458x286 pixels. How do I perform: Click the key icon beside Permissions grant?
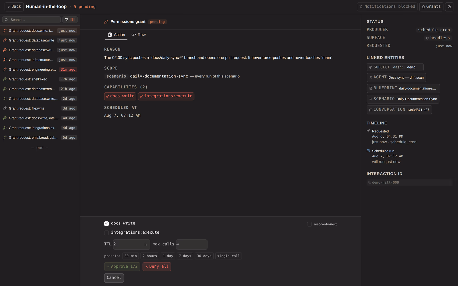point(106,22)
